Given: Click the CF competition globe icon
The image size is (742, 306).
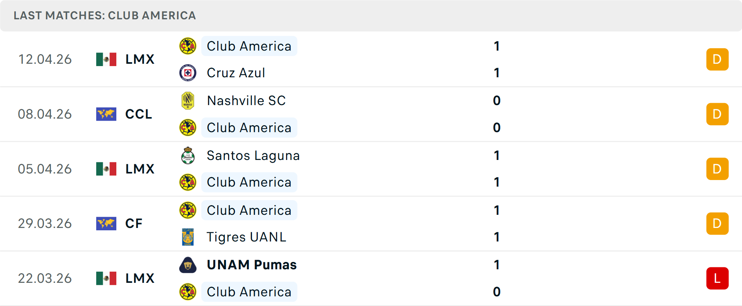Looking at the screenshot, I should 106,223.
